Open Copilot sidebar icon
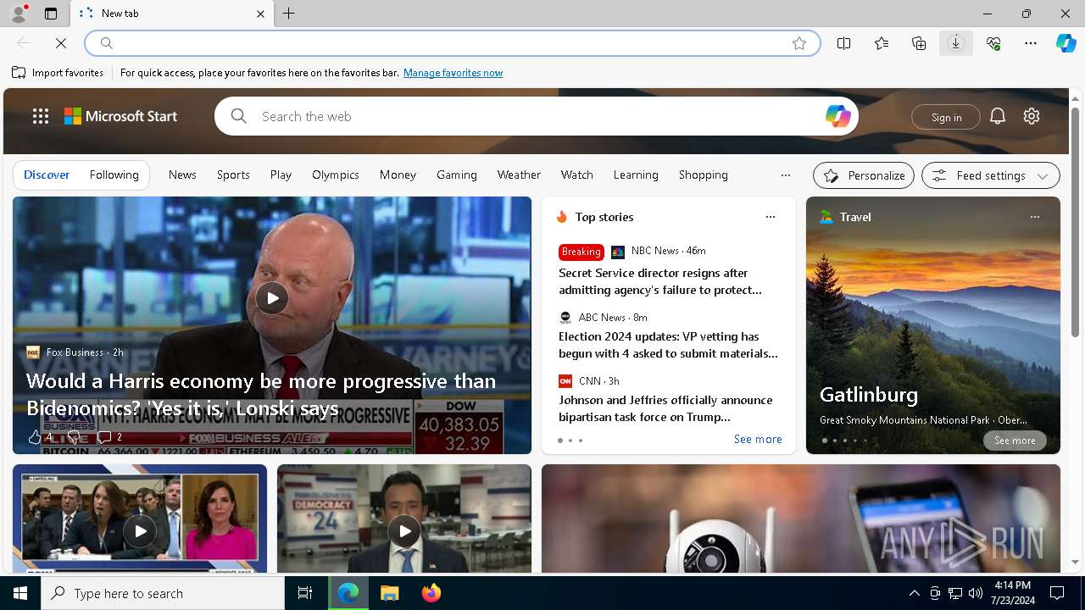This screenshot has width=1085, height=610. tap(1066, 43)
